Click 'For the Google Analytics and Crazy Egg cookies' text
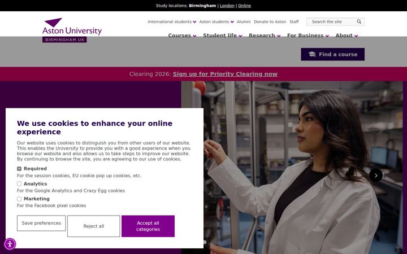407x254 pixels. 71,191
